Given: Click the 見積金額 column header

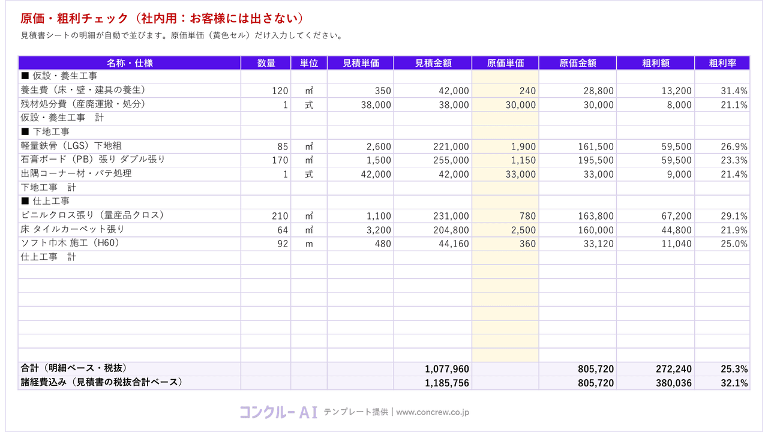Looking at the screenshot, I should pos(433,63).
